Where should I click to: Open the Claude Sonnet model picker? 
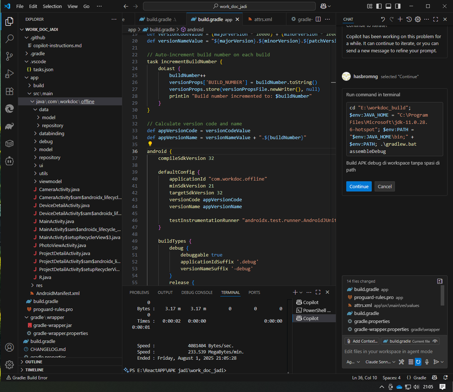tap(380, 362)
